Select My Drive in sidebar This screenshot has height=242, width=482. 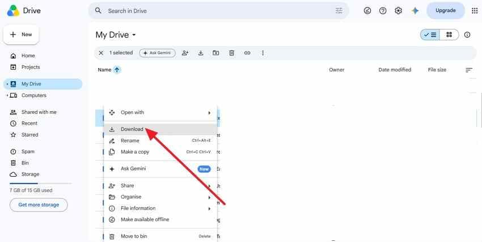pyautogui.click(x=43, y=84)
